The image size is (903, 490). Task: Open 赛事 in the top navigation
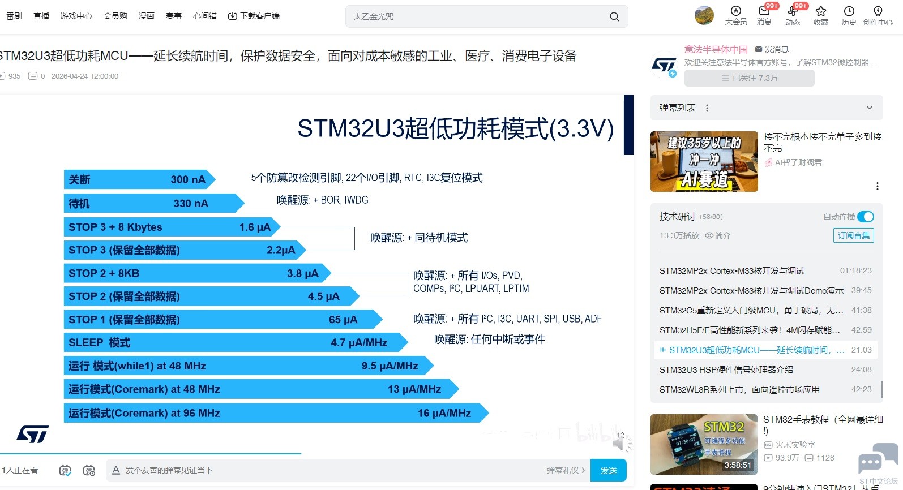(x=174, y=16)
